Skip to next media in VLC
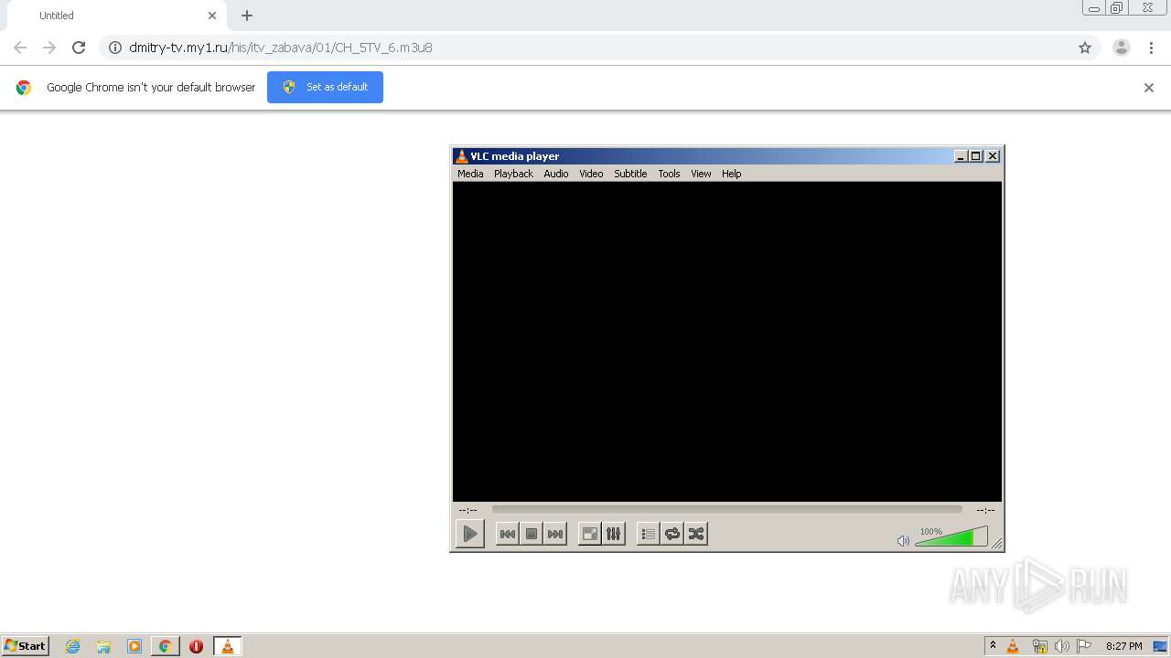This screenshot has width=1171, height=658. click(x=555, y=534)
